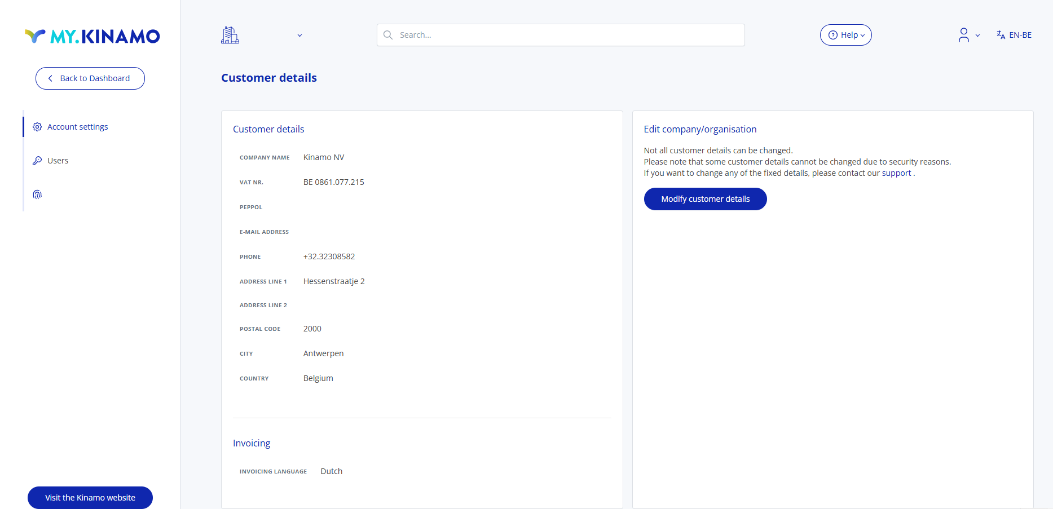
Task: Select VAT number BE 0861.077.215
Action: (334, 182)
